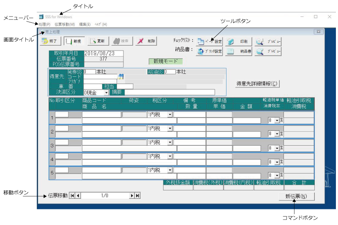
Task: Click the binoculars customer code search icon
Action: (120, 76)
